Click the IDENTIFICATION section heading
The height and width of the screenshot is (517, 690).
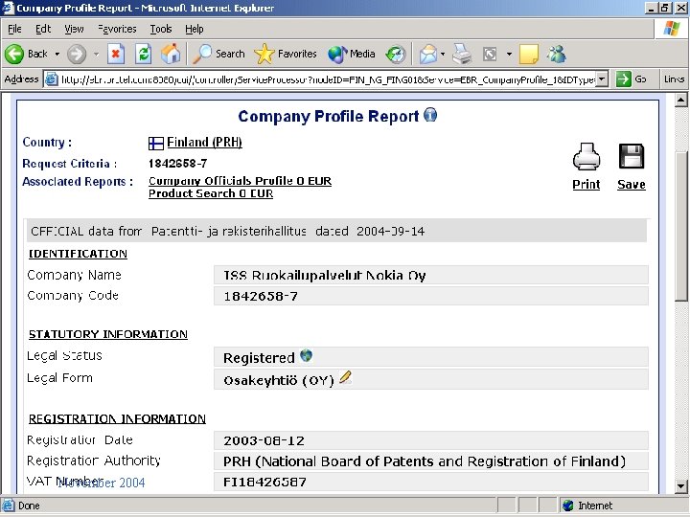click(x=78, y=254)
